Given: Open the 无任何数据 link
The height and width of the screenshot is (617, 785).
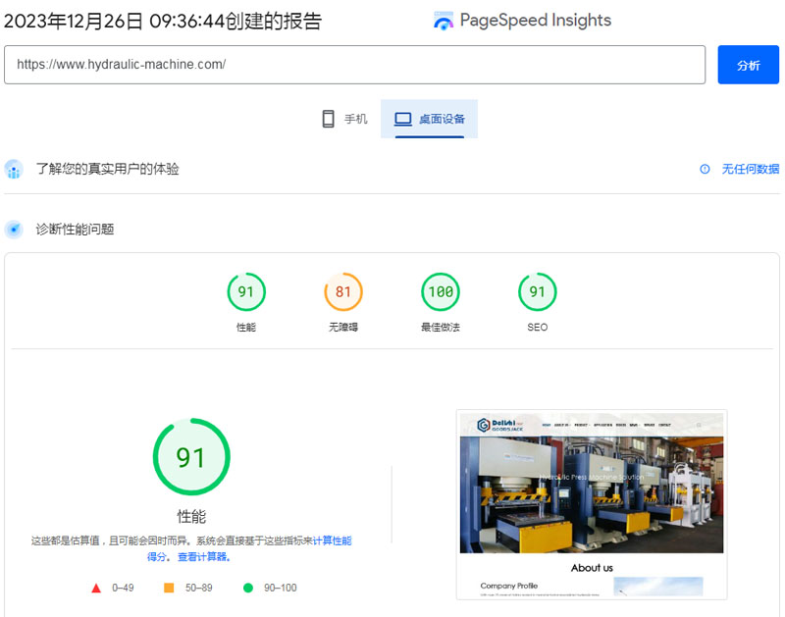Looking at the screenshot, I should [x=750, y=169].
